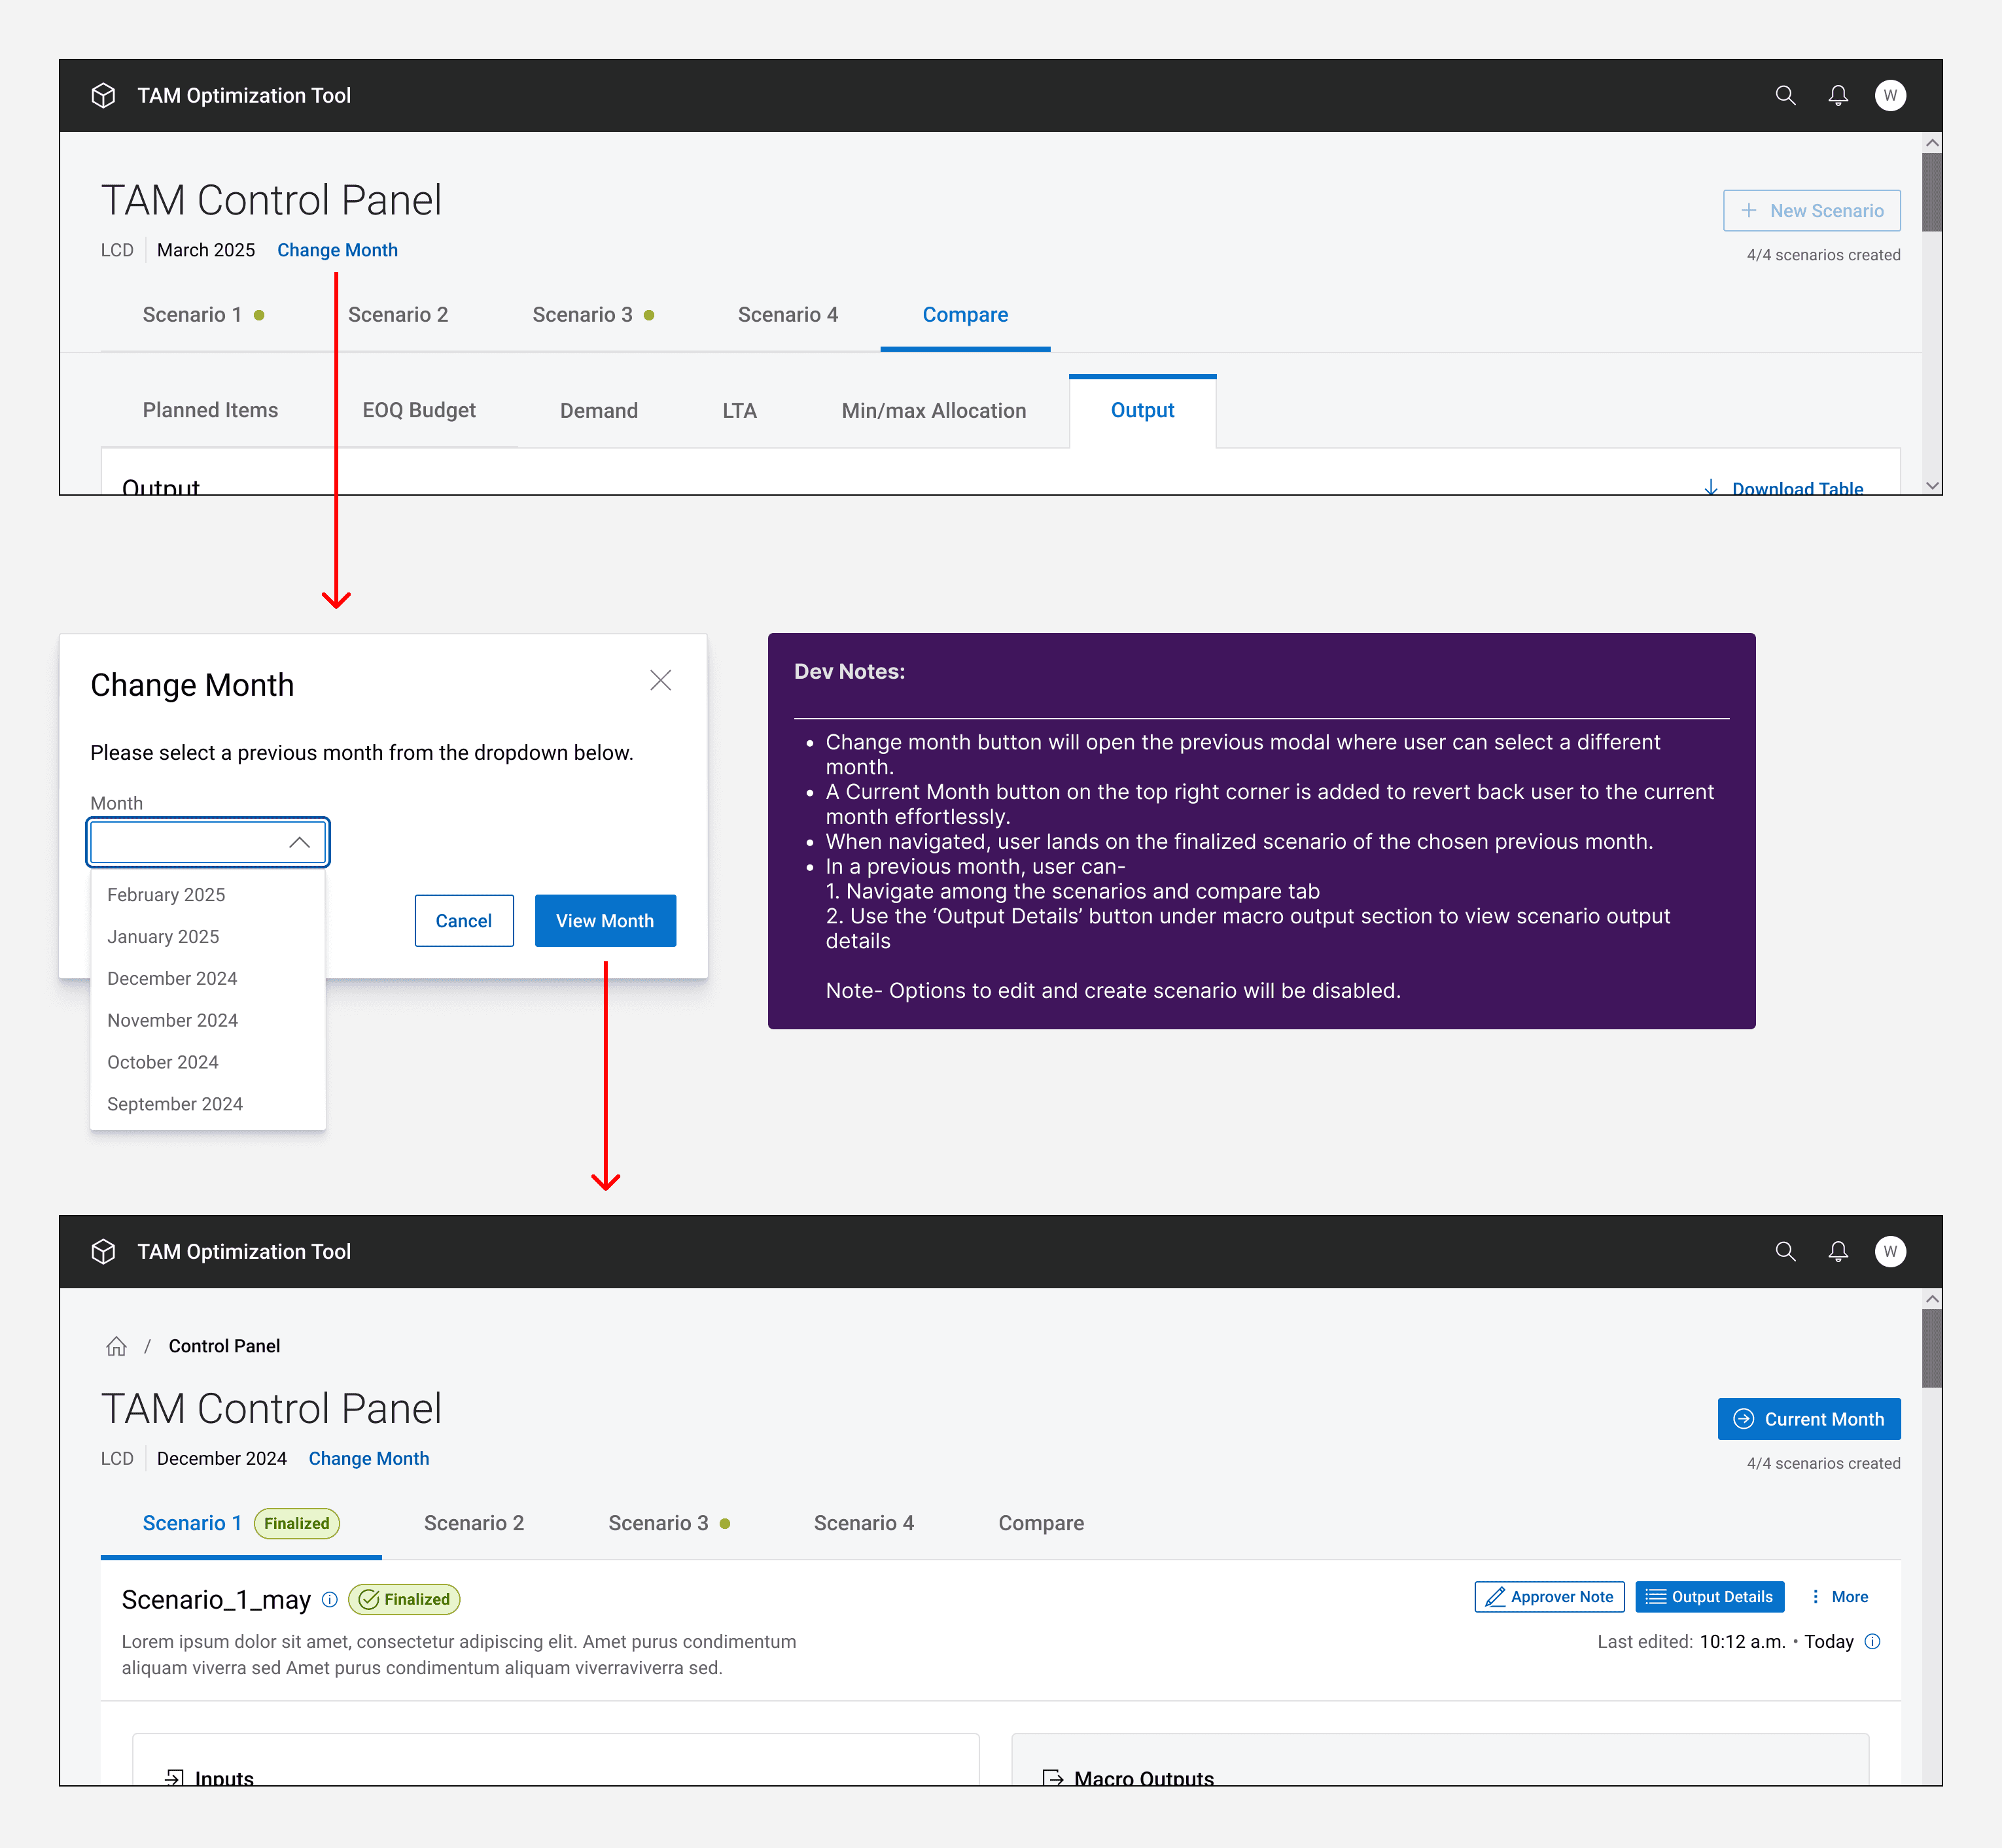The height and width of the screenshot is (1848, 2002).
Task: Select December 2024 from month list
Action: pyautogui.click(x=172, y=978)
